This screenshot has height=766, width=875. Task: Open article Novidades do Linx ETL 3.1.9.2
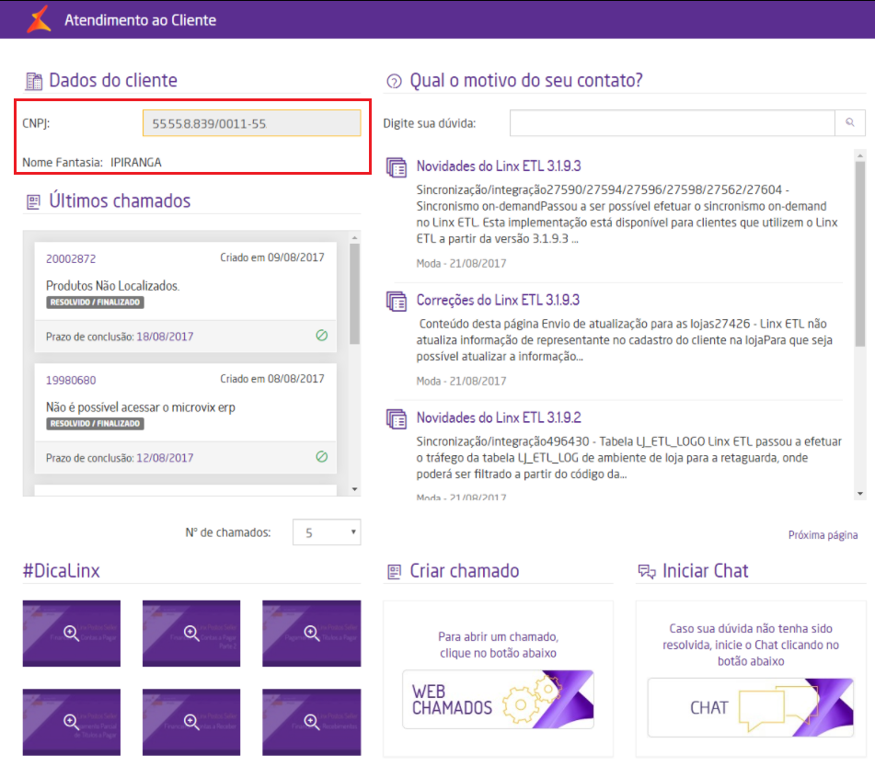pos(499,417)
